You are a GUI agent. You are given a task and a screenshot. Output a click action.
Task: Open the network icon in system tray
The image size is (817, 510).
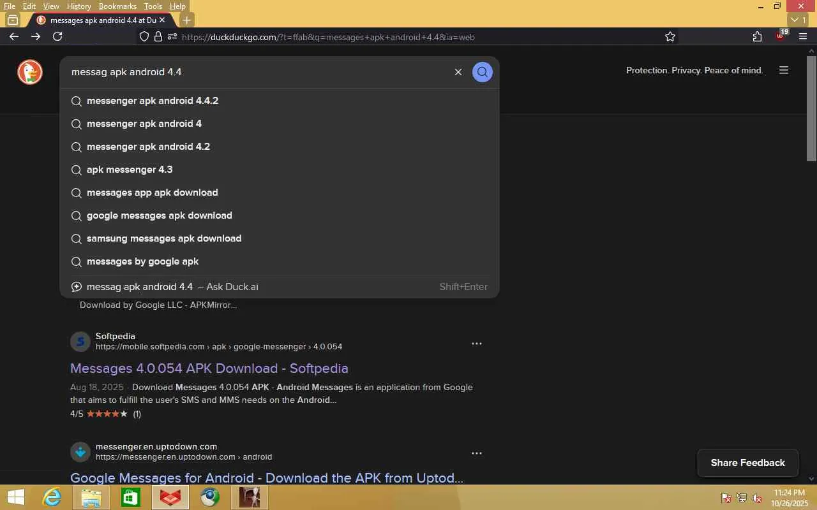pyautogui.click(x=742, y=498)
